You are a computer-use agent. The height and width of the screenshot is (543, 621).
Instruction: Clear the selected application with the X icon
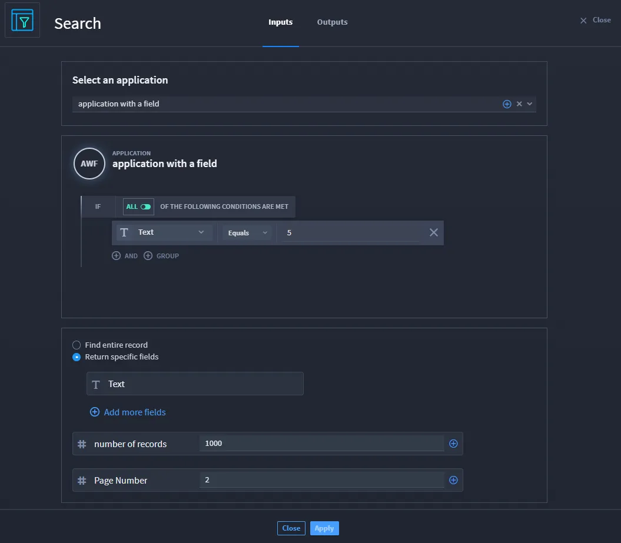(x=519, y=104)
